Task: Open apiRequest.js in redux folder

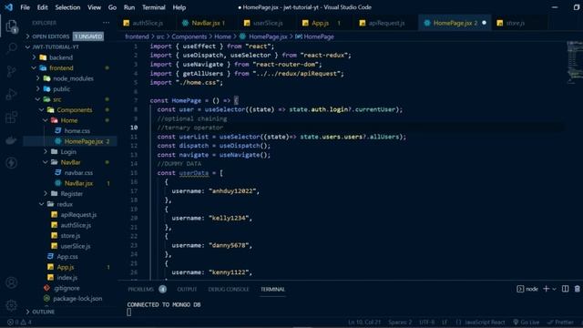Action: point(78,215)
